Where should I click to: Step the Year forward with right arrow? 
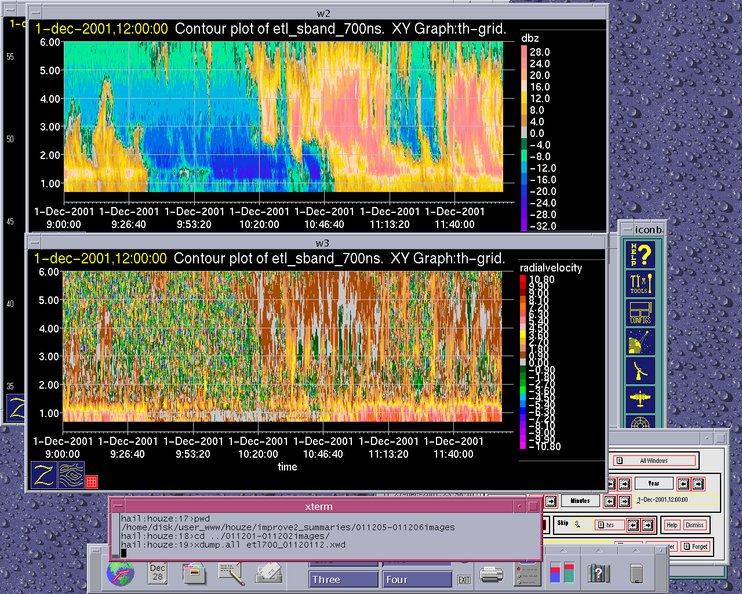699,484
